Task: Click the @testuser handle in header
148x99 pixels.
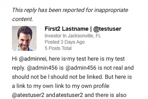Action: [107, 29]
